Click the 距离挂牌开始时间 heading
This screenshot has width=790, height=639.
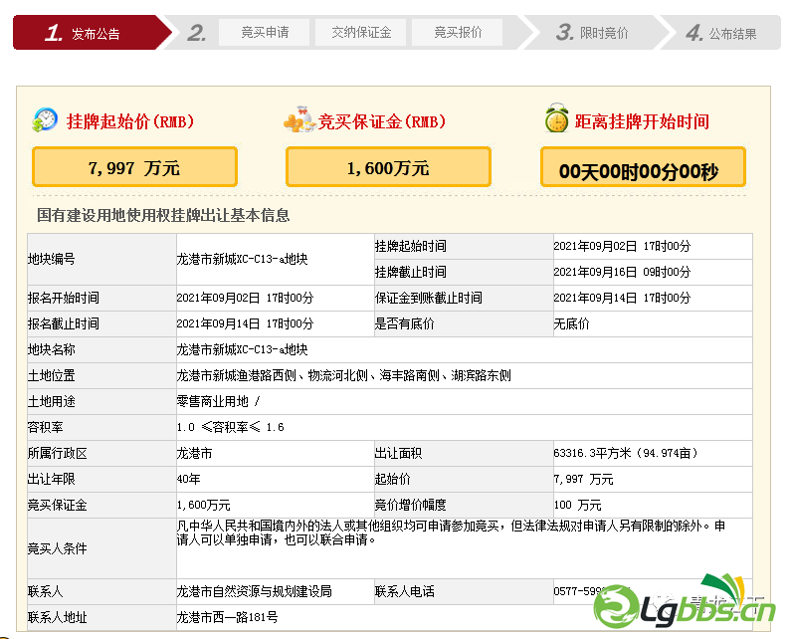point(642,121)
